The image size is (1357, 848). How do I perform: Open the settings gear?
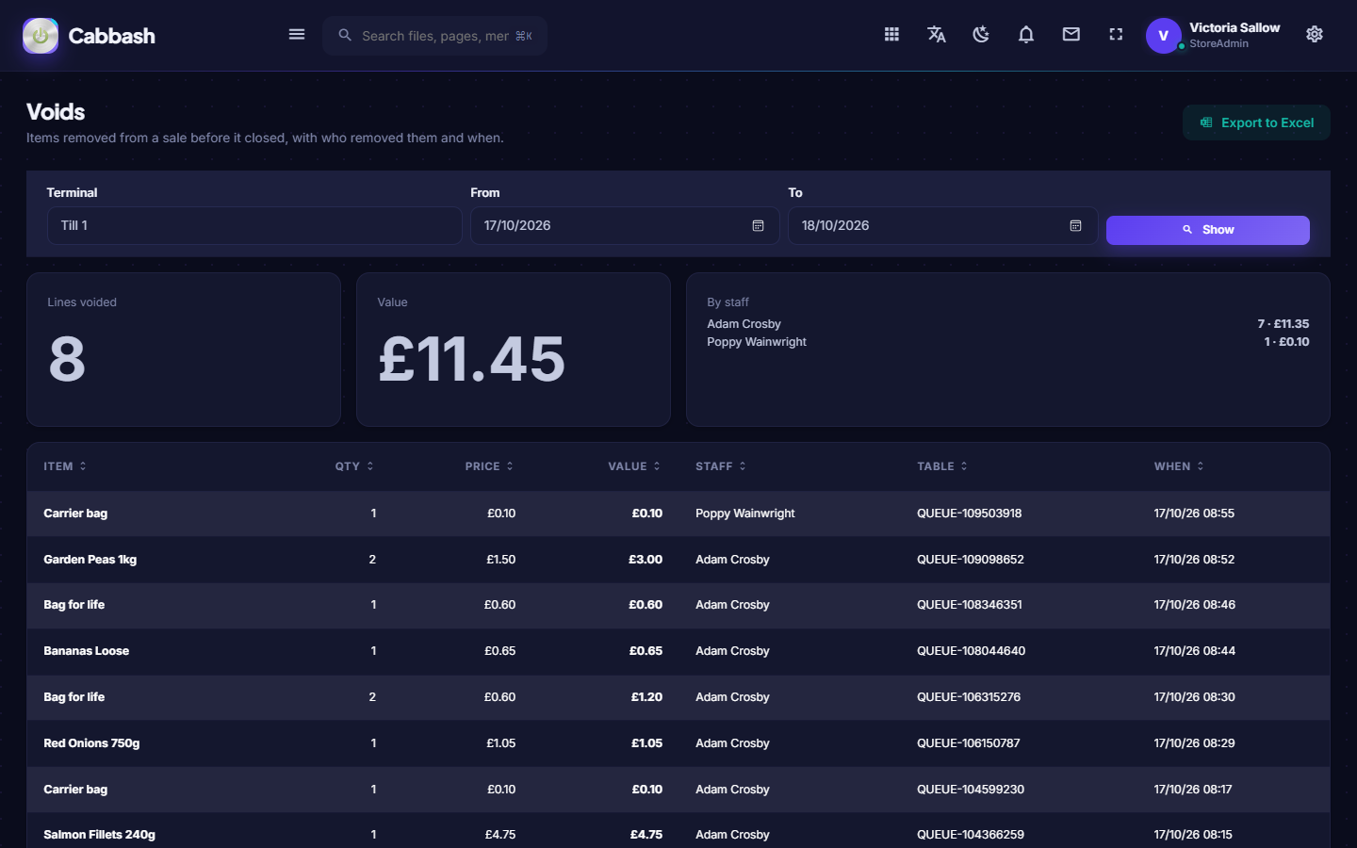tap(1315, 35)
